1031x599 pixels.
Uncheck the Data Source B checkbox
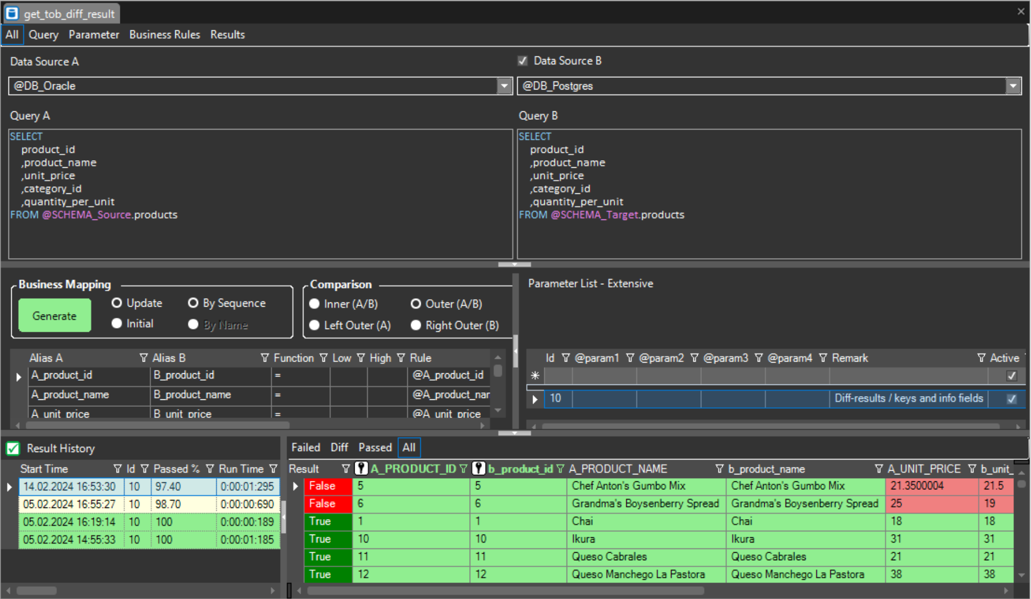[x=523, y=61]
